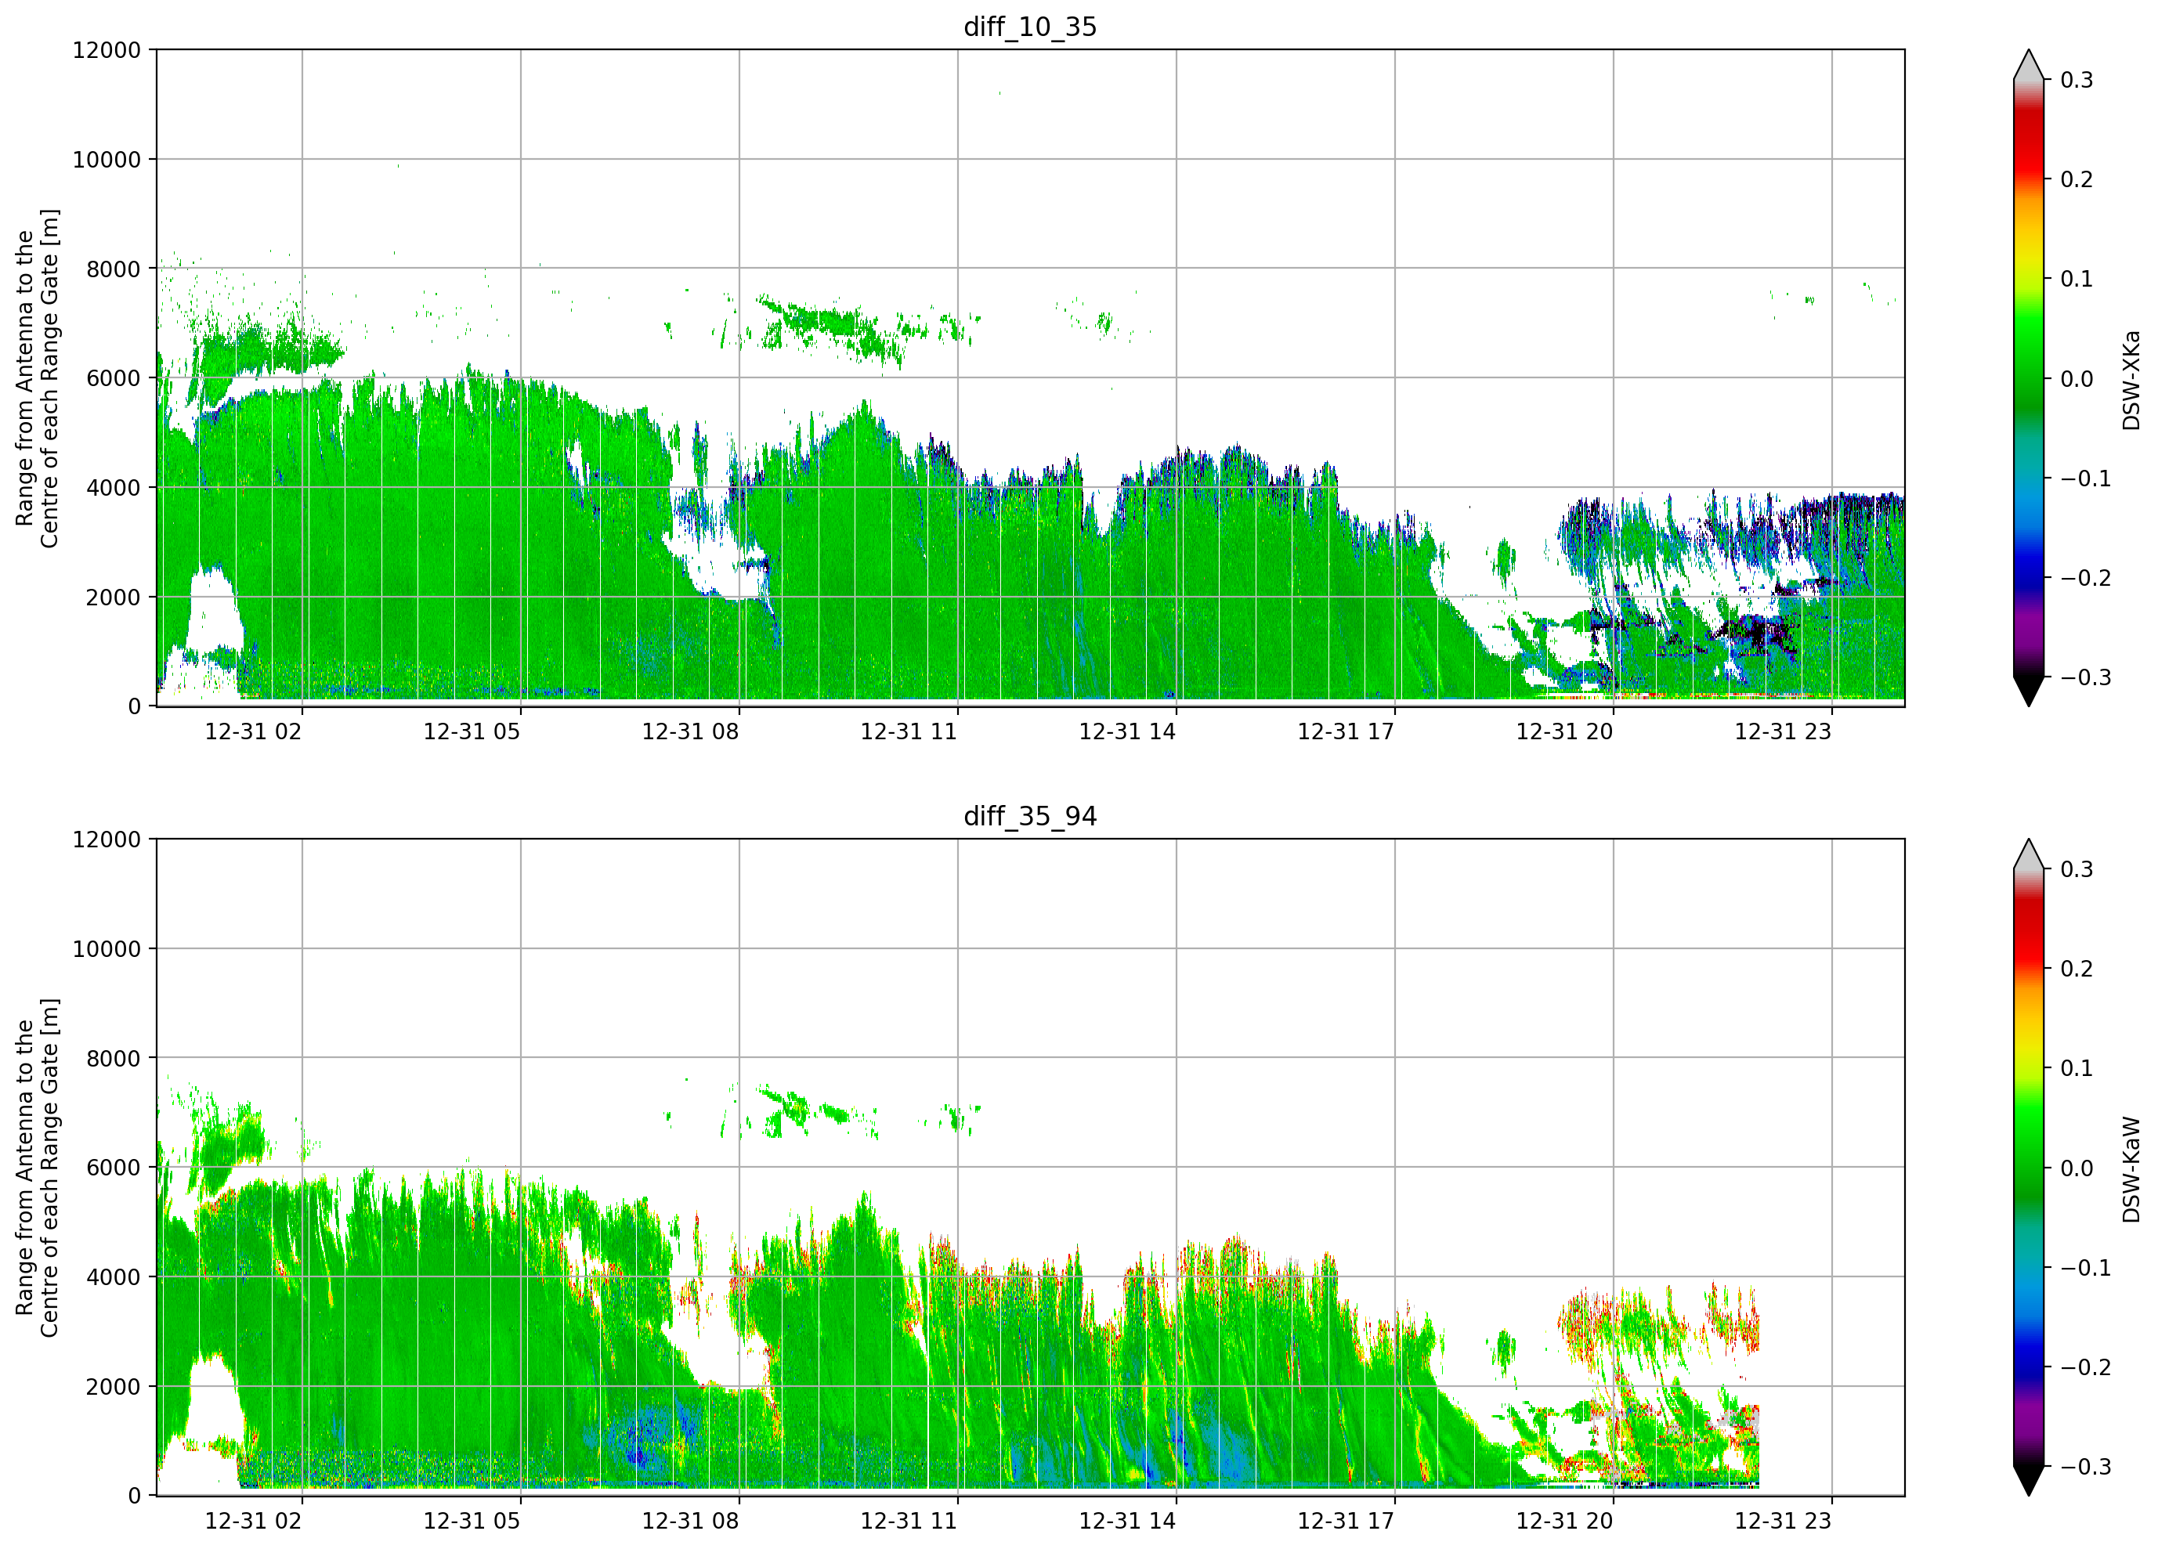This screenshot has width=2158, height=1549.
Task: Select the DSW-KaW colorbar label
Action: [x=2131, y=1169]
